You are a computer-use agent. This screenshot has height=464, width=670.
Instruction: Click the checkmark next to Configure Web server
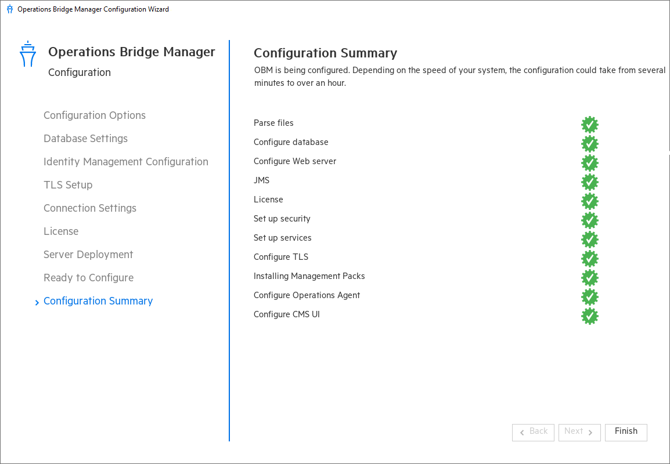(x=590, y=163)
